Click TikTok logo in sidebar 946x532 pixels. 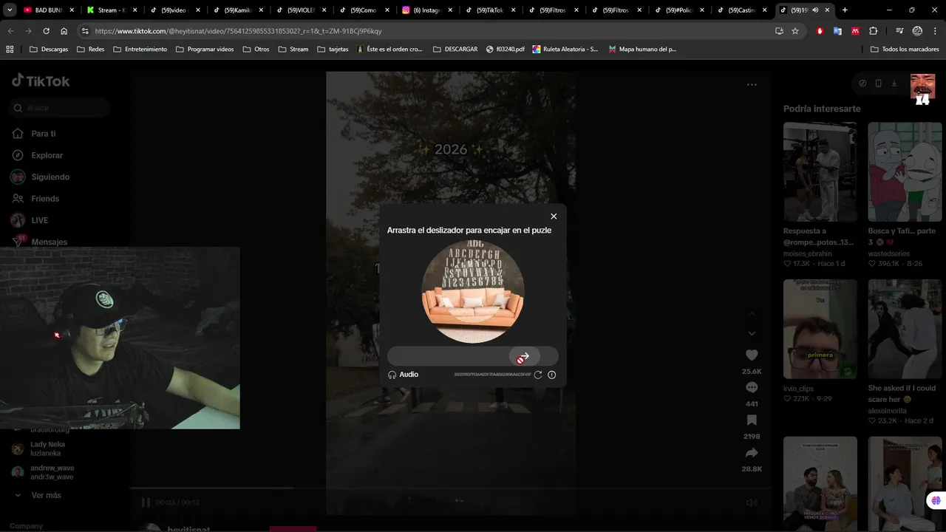click(x=41, y=81)
